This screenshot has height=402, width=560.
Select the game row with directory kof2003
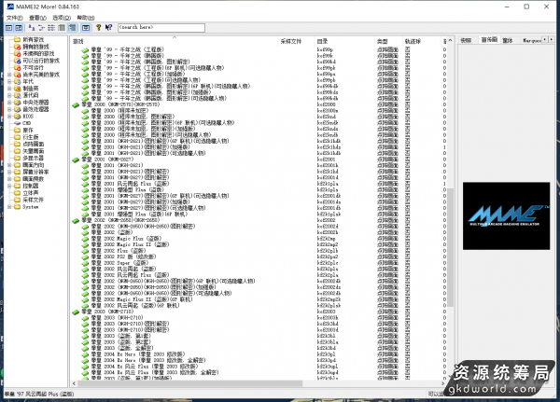click(x=258, y=312)
